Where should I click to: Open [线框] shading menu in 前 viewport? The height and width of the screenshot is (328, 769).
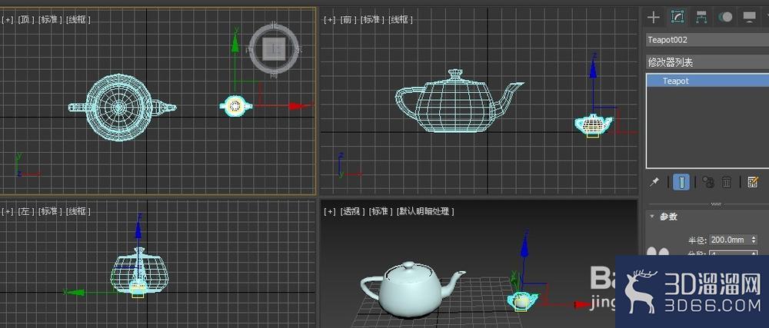point(401,19)
